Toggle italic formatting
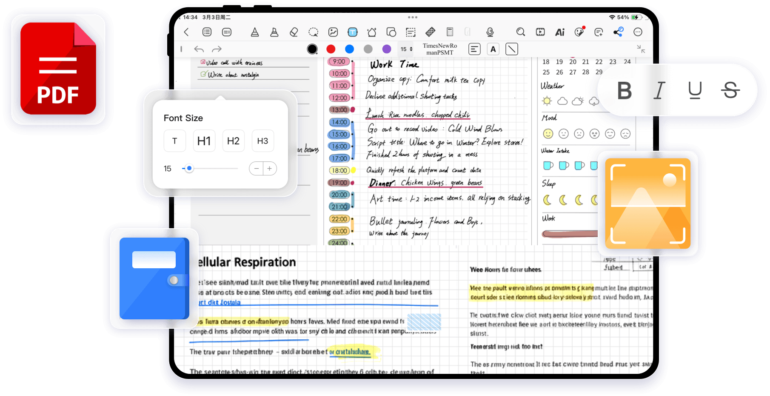The width and height of the screenshot is (770, 396). [659, 90]
